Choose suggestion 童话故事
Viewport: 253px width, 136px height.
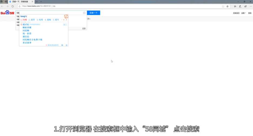point(27,43)
